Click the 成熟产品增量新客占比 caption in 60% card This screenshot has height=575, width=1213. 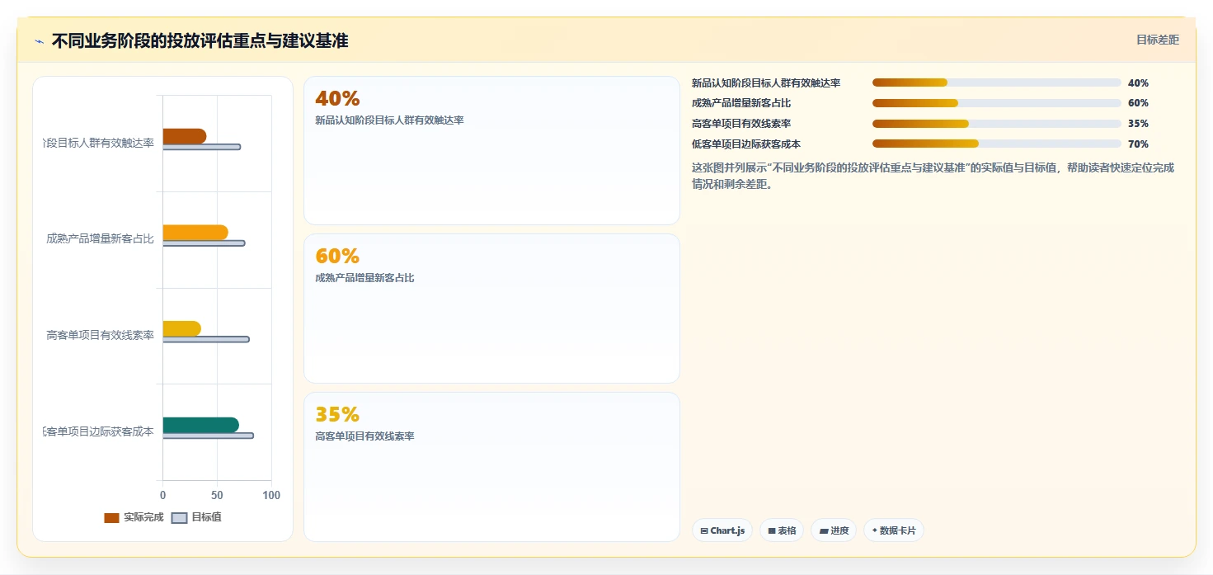[364, 278]
